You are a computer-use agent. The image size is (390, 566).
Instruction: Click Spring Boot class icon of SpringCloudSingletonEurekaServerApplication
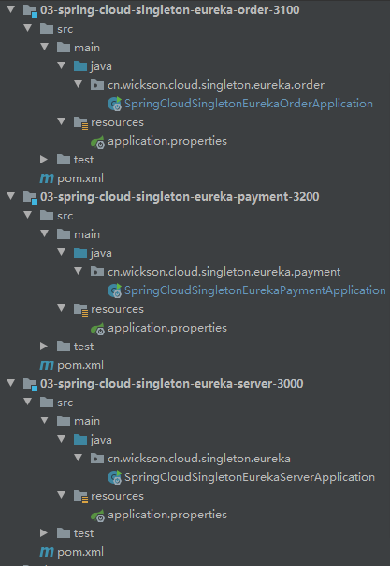pyautogui.click(x=115, y=477)
